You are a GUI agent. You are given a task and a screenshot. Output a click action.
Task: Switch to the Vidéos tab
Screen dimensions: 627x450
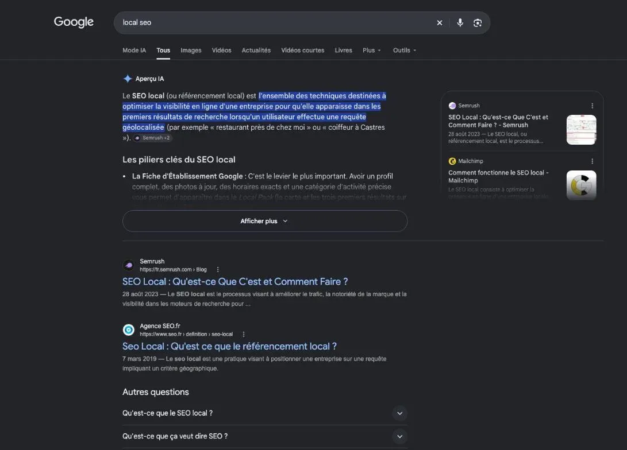(221, 51)
